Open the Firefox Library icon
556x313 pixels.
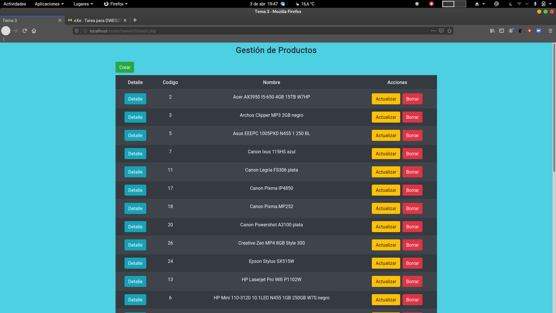[492, 31]
